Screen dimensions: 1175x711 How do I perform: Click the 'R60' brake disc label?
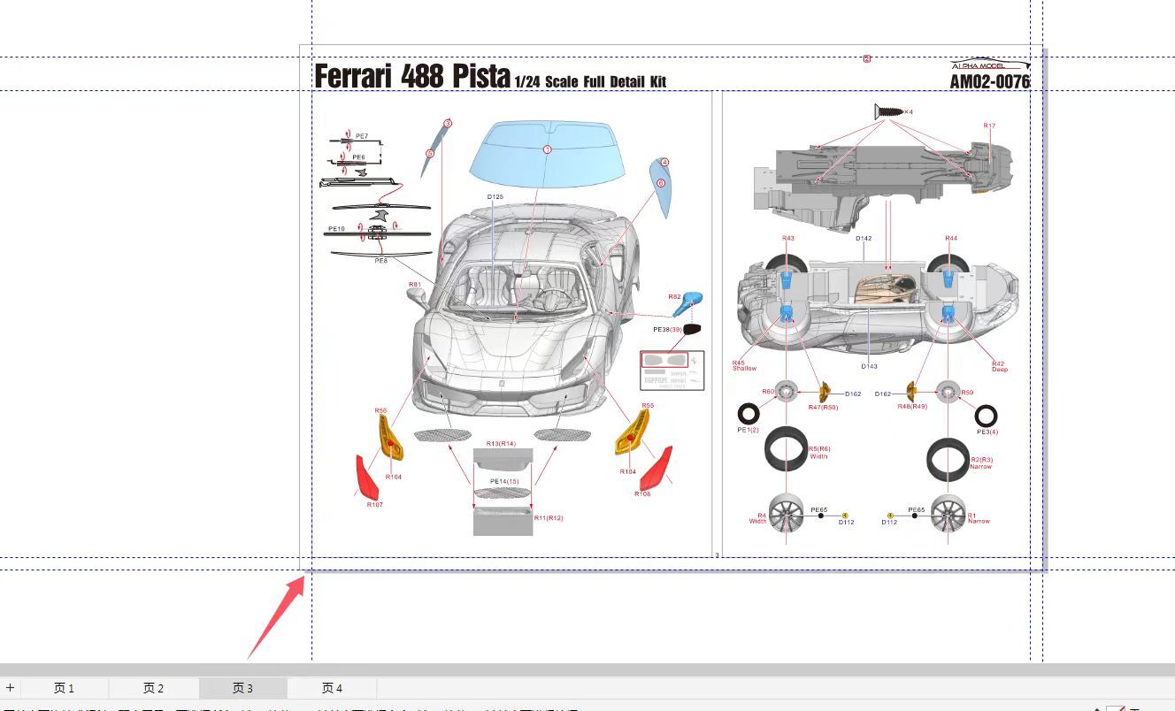tap(768, 391)
